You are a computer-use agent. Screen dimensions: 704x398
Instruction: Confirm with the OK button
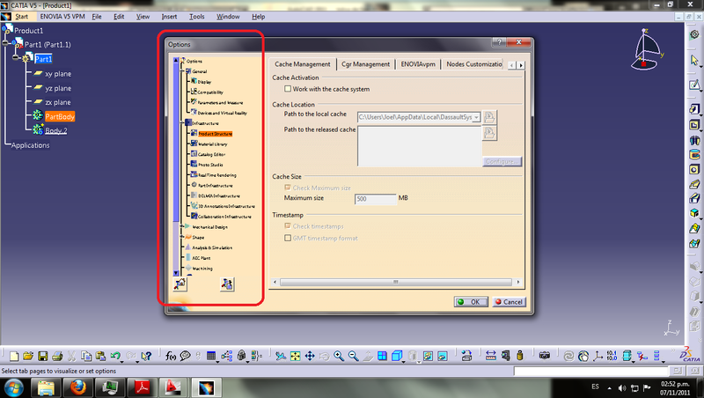click(x=471, y=302)
